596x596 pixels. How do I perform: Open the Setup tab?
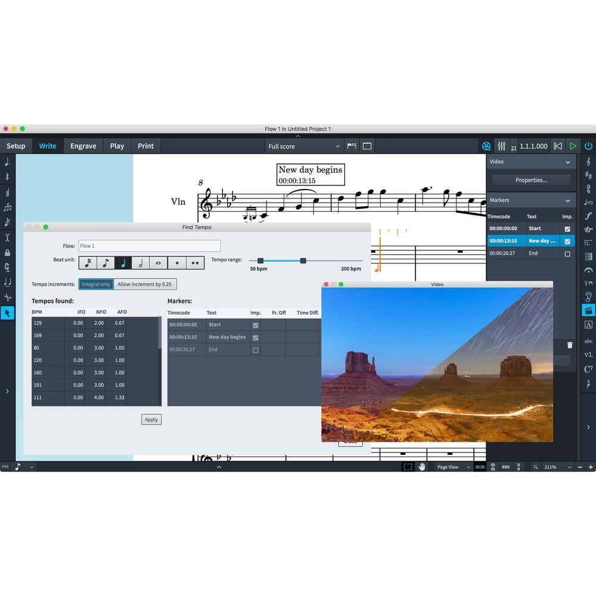pyautogui.click(x=16, y=145)
